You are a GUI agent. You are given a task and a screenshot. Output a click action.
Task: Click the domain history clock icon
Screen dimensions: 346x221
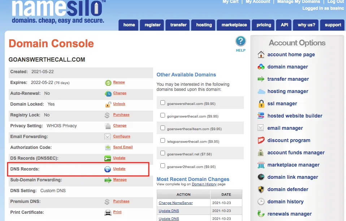[x=261, y=202]
